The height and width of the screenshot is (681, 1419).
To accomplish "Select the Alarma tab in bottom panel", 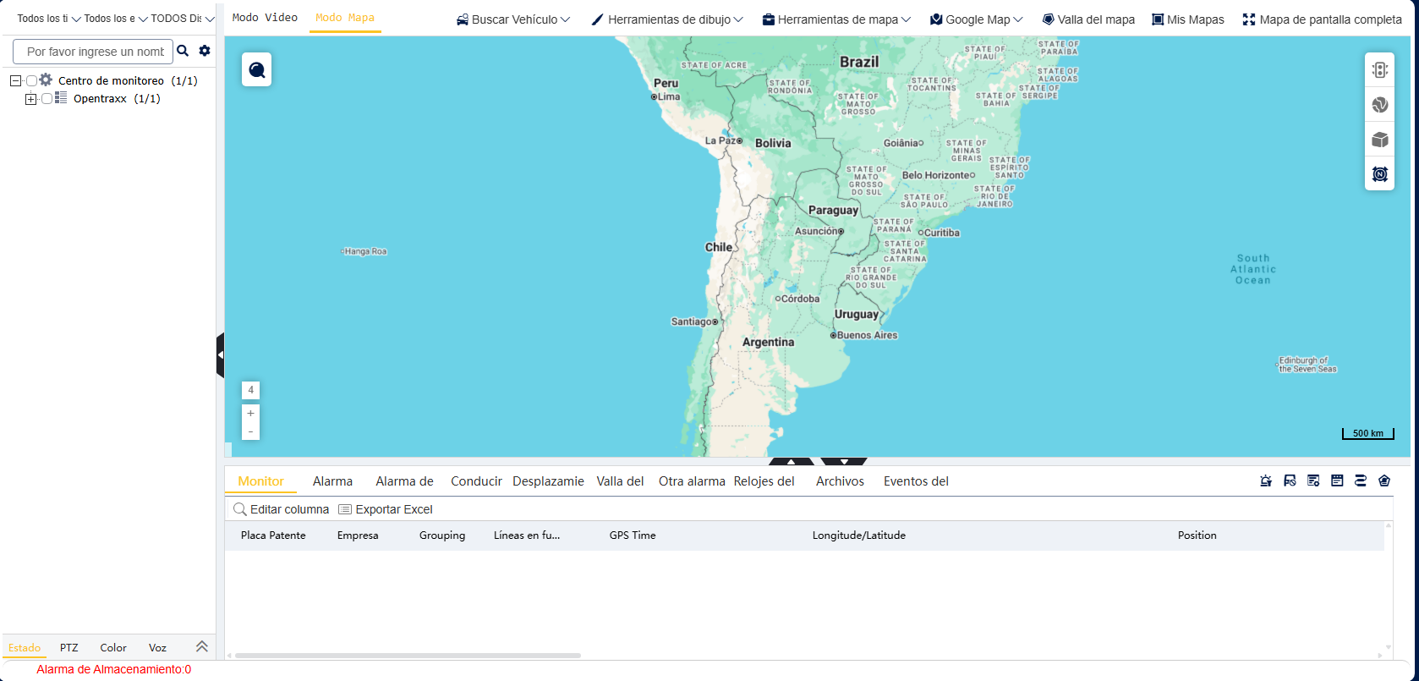I will (x=332, y=481).
